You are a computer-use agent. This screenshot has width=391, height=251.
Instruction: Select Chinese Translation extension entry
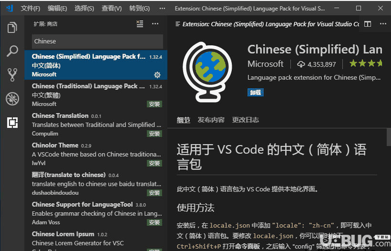[96, 124]
